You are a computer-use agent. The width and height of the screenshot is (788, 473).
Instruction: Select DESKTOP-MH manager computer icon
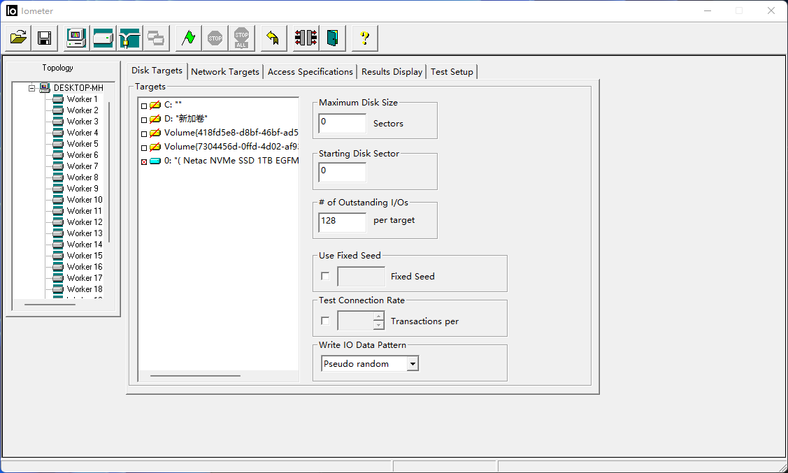[x=45, y=88]
